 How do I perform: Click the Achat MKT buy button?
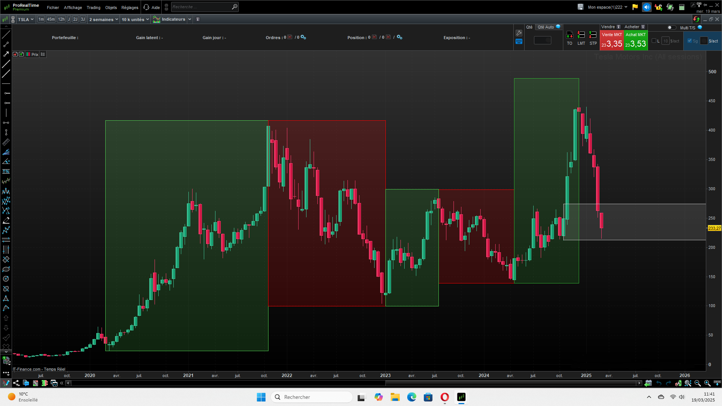point(636,41)
